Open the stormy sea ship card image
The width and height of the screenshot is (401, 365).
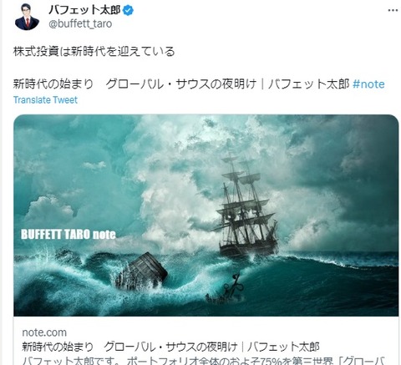coord(206,215)
